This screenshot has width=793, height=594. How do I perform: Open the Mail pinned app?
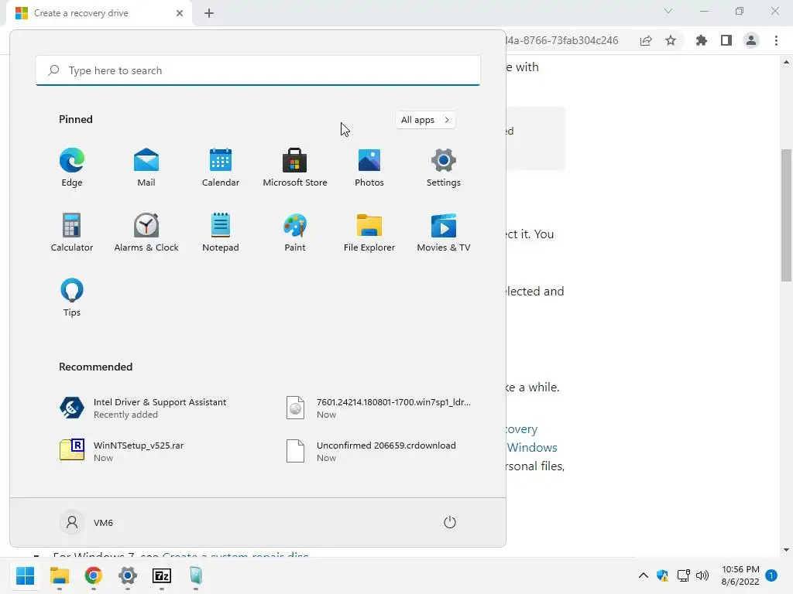pyautogui.click(x=146, y=168)
